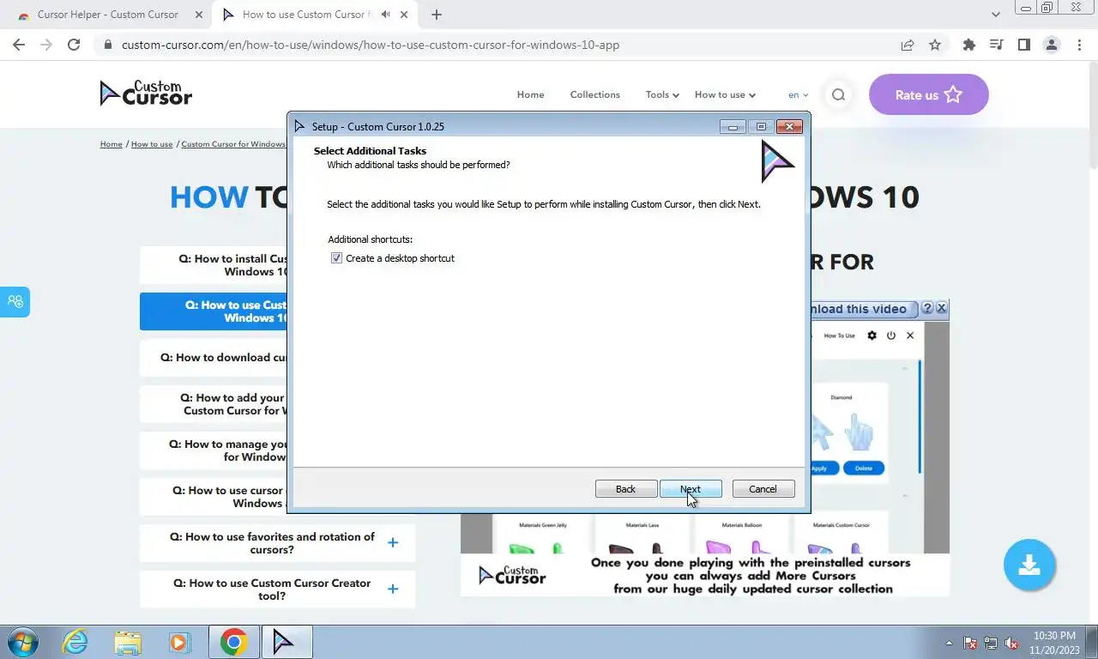
Task: Click Custom Cursor for Windows breadcrumb link
Action: (x=233, y=144)
